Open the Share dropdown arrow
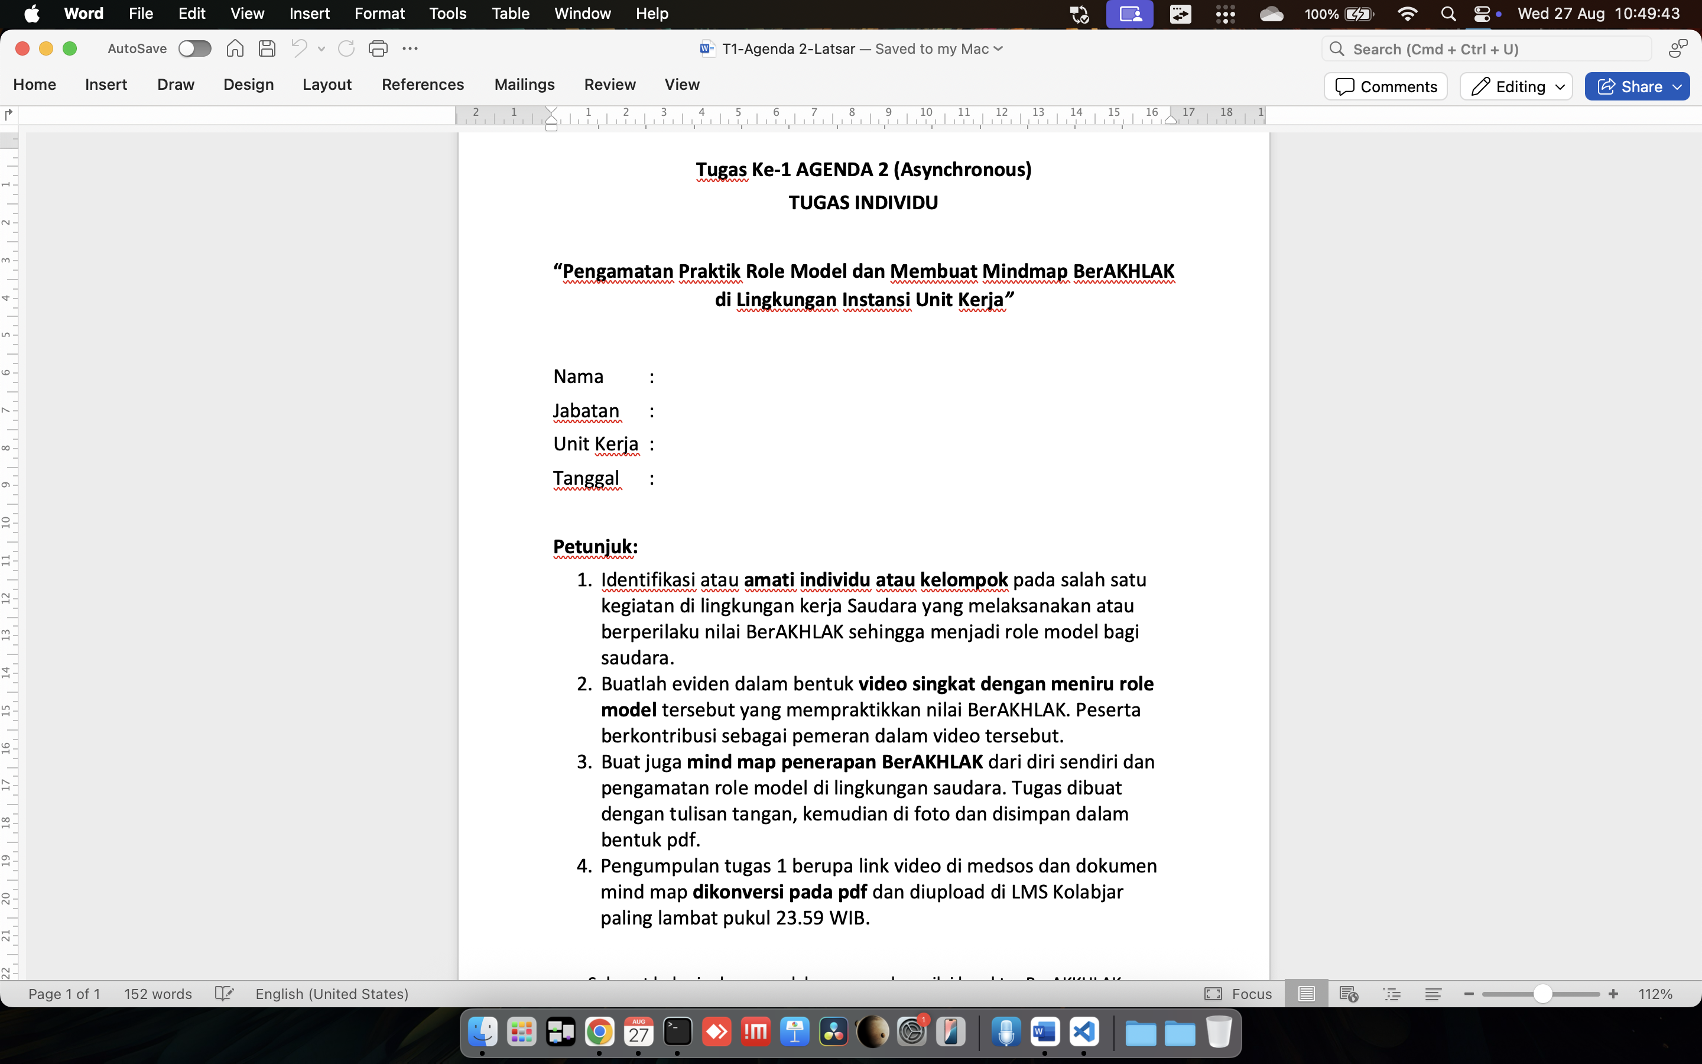Image resolution: width=1702 pixels, height=1064 pixels. [x=1677, y=86]
